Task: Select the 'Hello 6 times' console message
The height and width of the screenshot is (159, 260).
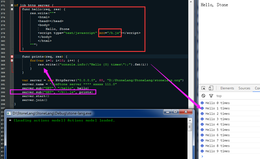Action: click(217, 135)
